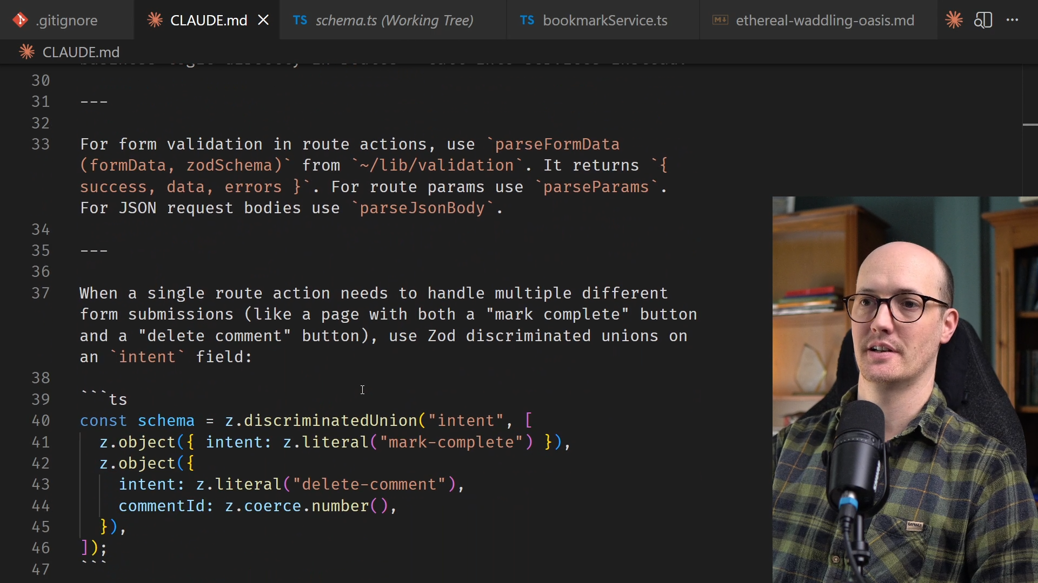Image resolution: width=1038 pixels, height=583 pixels.
Task: Click the git icon on .gitignore tab
Action: tap(21, 20)
